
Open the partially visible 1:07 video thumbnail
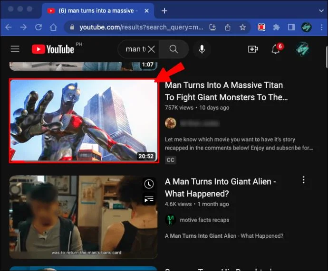(83, 66)
